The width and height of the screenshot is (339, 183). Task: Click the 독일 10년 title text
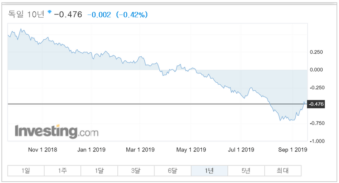(x=26, y=15)
